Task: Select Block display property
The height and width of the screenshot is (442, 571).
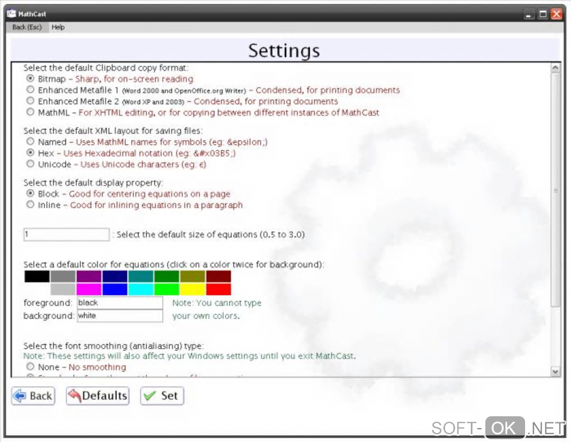Action: pos(30,194)
